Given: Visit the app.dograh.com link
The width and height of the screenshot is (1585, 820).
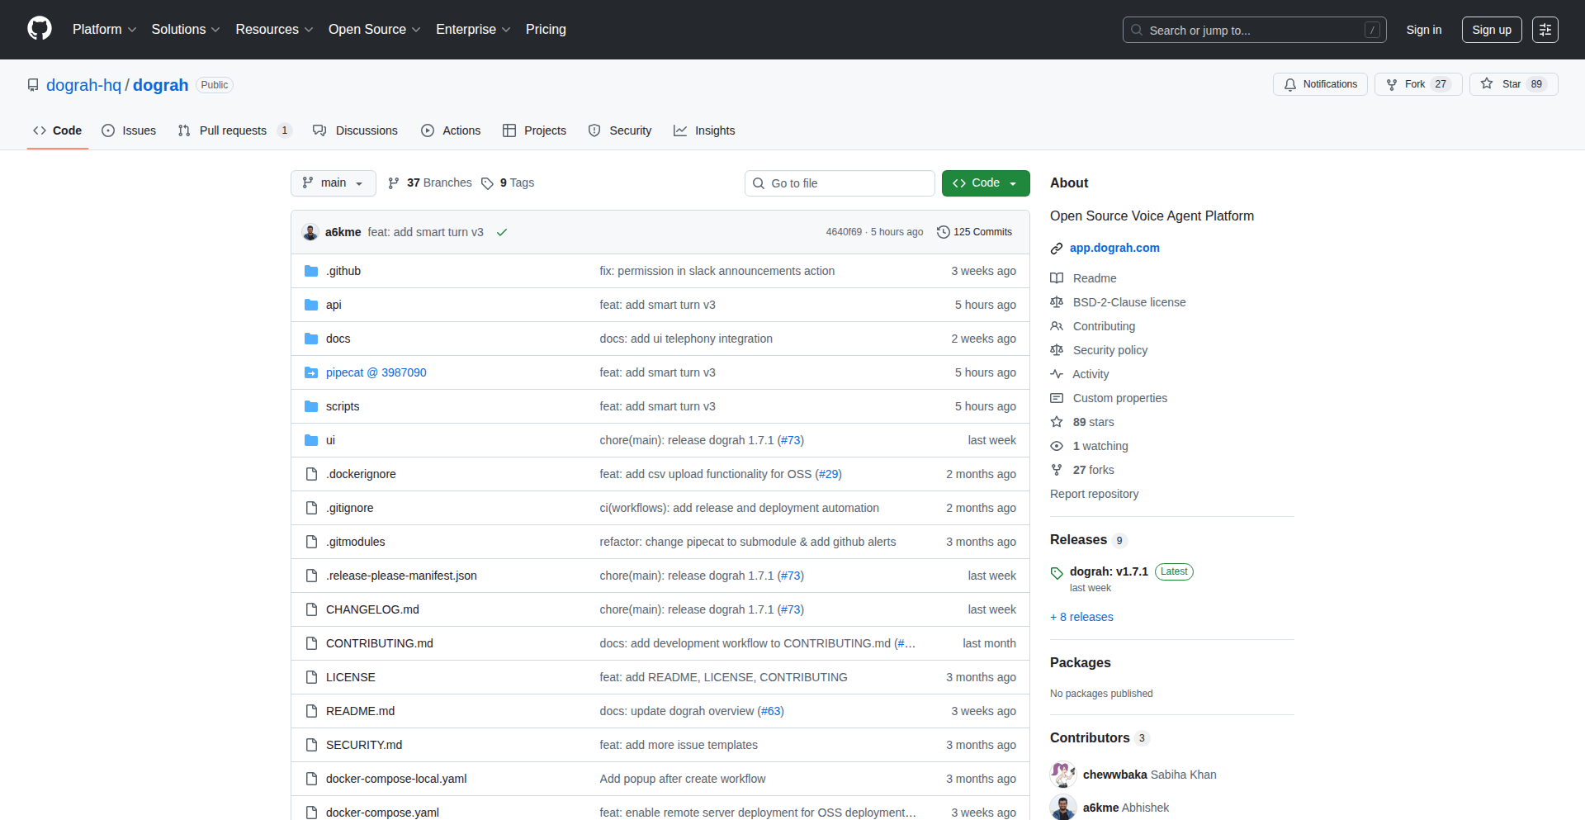Looking at the screenshot, I should point(1114,248).
